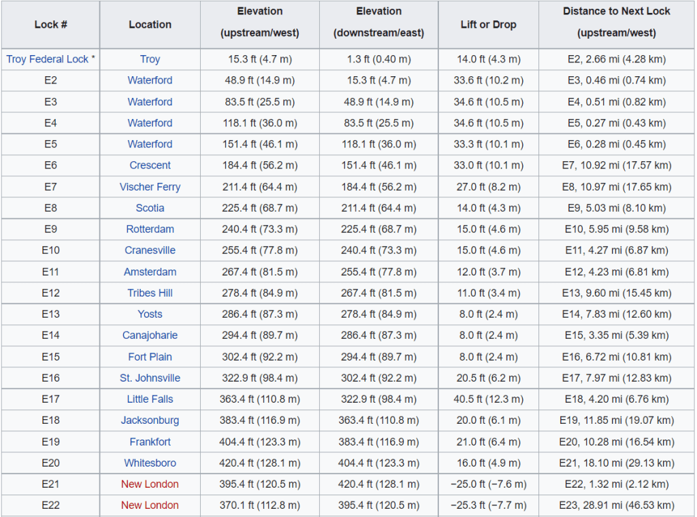Follow the Crescent location link
The height and width of the screenshot is (517, 697).
coord(150,165)
